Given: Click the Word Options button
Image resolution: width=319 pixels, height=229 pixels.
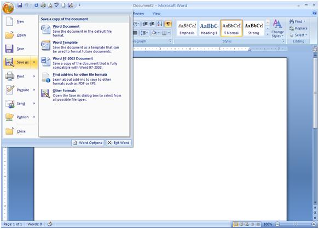Looking at the screenshot, I should point(88,143).
